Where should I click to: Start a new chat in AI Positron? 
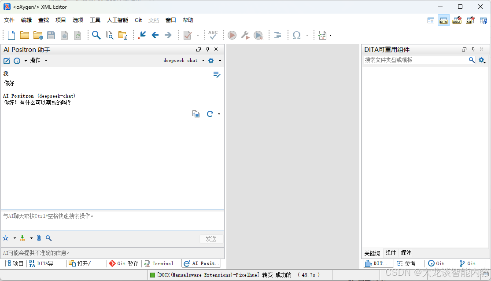coord(7,61)
